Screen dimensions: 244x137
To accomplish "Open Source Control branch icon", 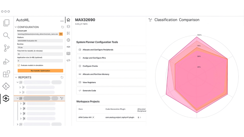I will click(6, 48).
